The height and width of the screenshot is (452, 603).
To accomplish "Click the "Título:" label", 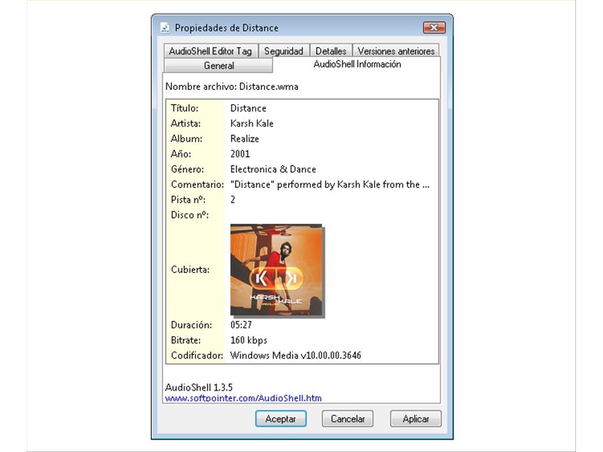I will (x=184, y=108).
